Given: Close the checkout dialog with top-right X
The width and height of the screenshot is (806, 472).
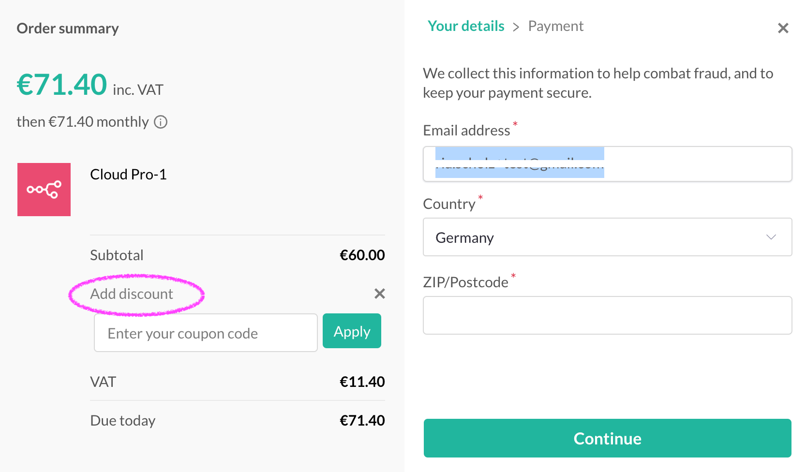Looking at the screenshot, I should coord(783,29).
